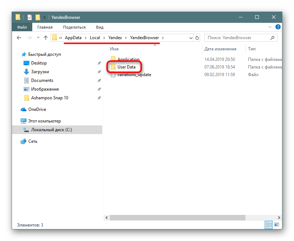Go forward with the right arrow
Image resolution: width=294 pixels, height=241 pixels.
pyautogui.click(x=30, y=38)
